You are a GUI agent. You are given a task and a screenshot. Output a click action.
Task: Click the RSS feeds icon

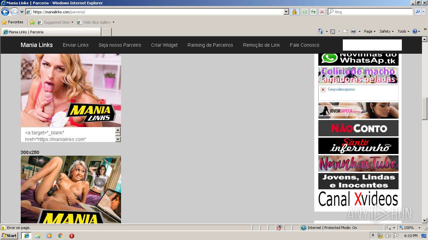pyautogui.click(x=333, y=31)
